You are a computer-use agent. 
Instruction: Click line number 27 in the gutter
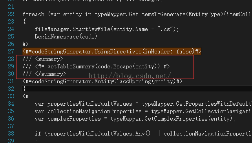[x=11, y=51]
